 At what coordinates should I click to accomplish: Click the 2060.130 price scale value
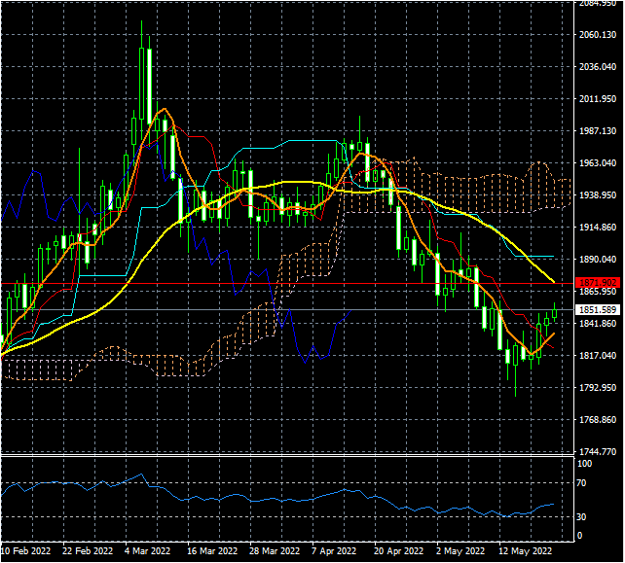click(598, 35)
